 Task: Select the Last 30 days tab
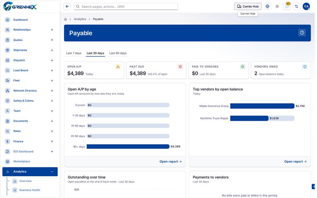pos(95,53)
